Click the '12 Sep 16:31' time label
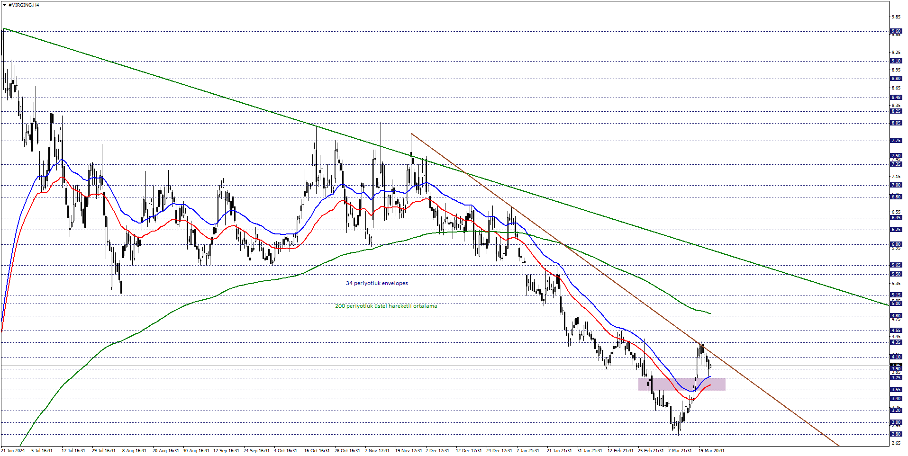Image resolution: width=908 pixels, height=456 pixels. [227, 451]
